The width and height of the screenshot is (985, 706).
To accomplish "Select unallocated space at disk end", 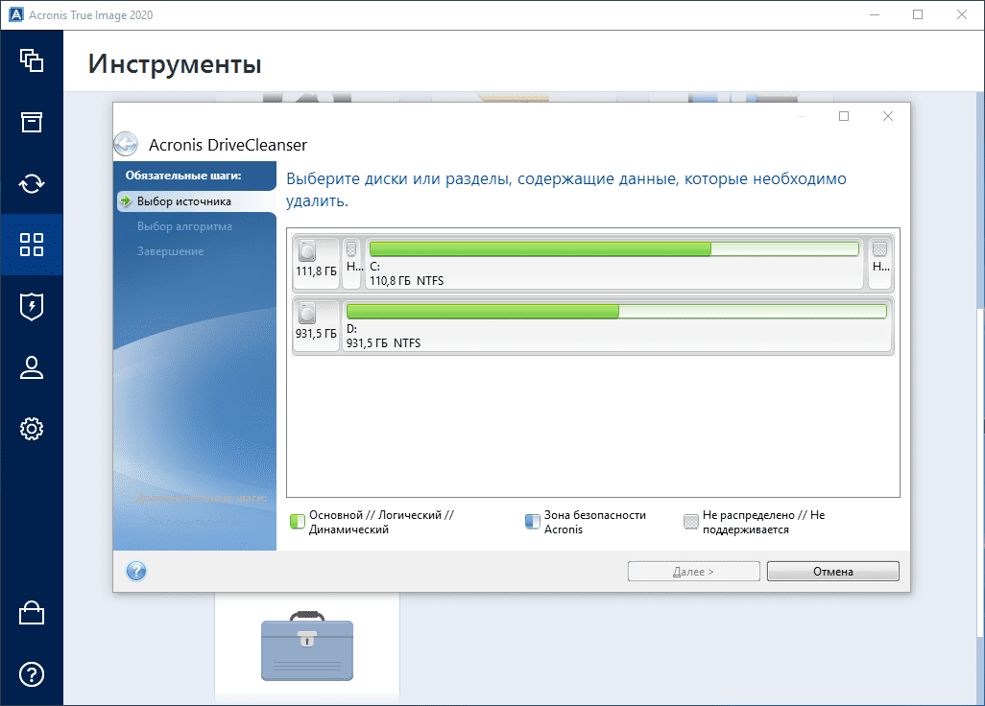I will coord(879,263).
